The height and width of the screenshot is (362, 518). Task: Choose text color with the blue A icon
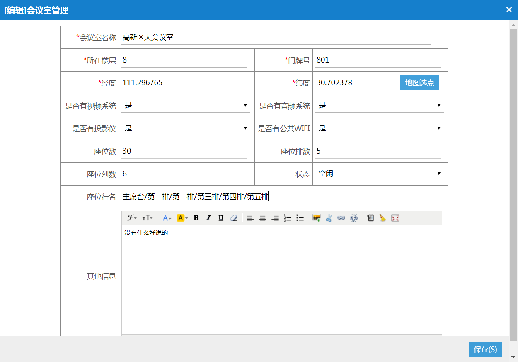click(167, 218)
